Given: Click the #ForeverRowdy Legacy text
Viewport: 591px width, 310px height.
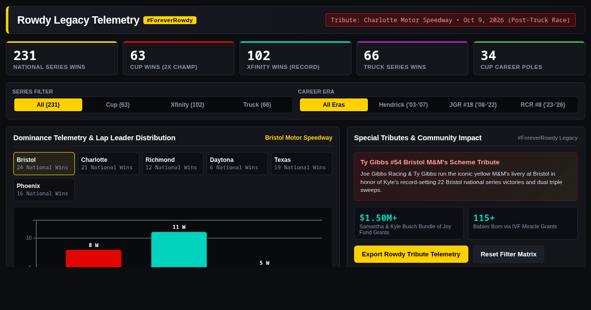Looking at the screenshot, I should pyautogui.click(x=548, y=138).
